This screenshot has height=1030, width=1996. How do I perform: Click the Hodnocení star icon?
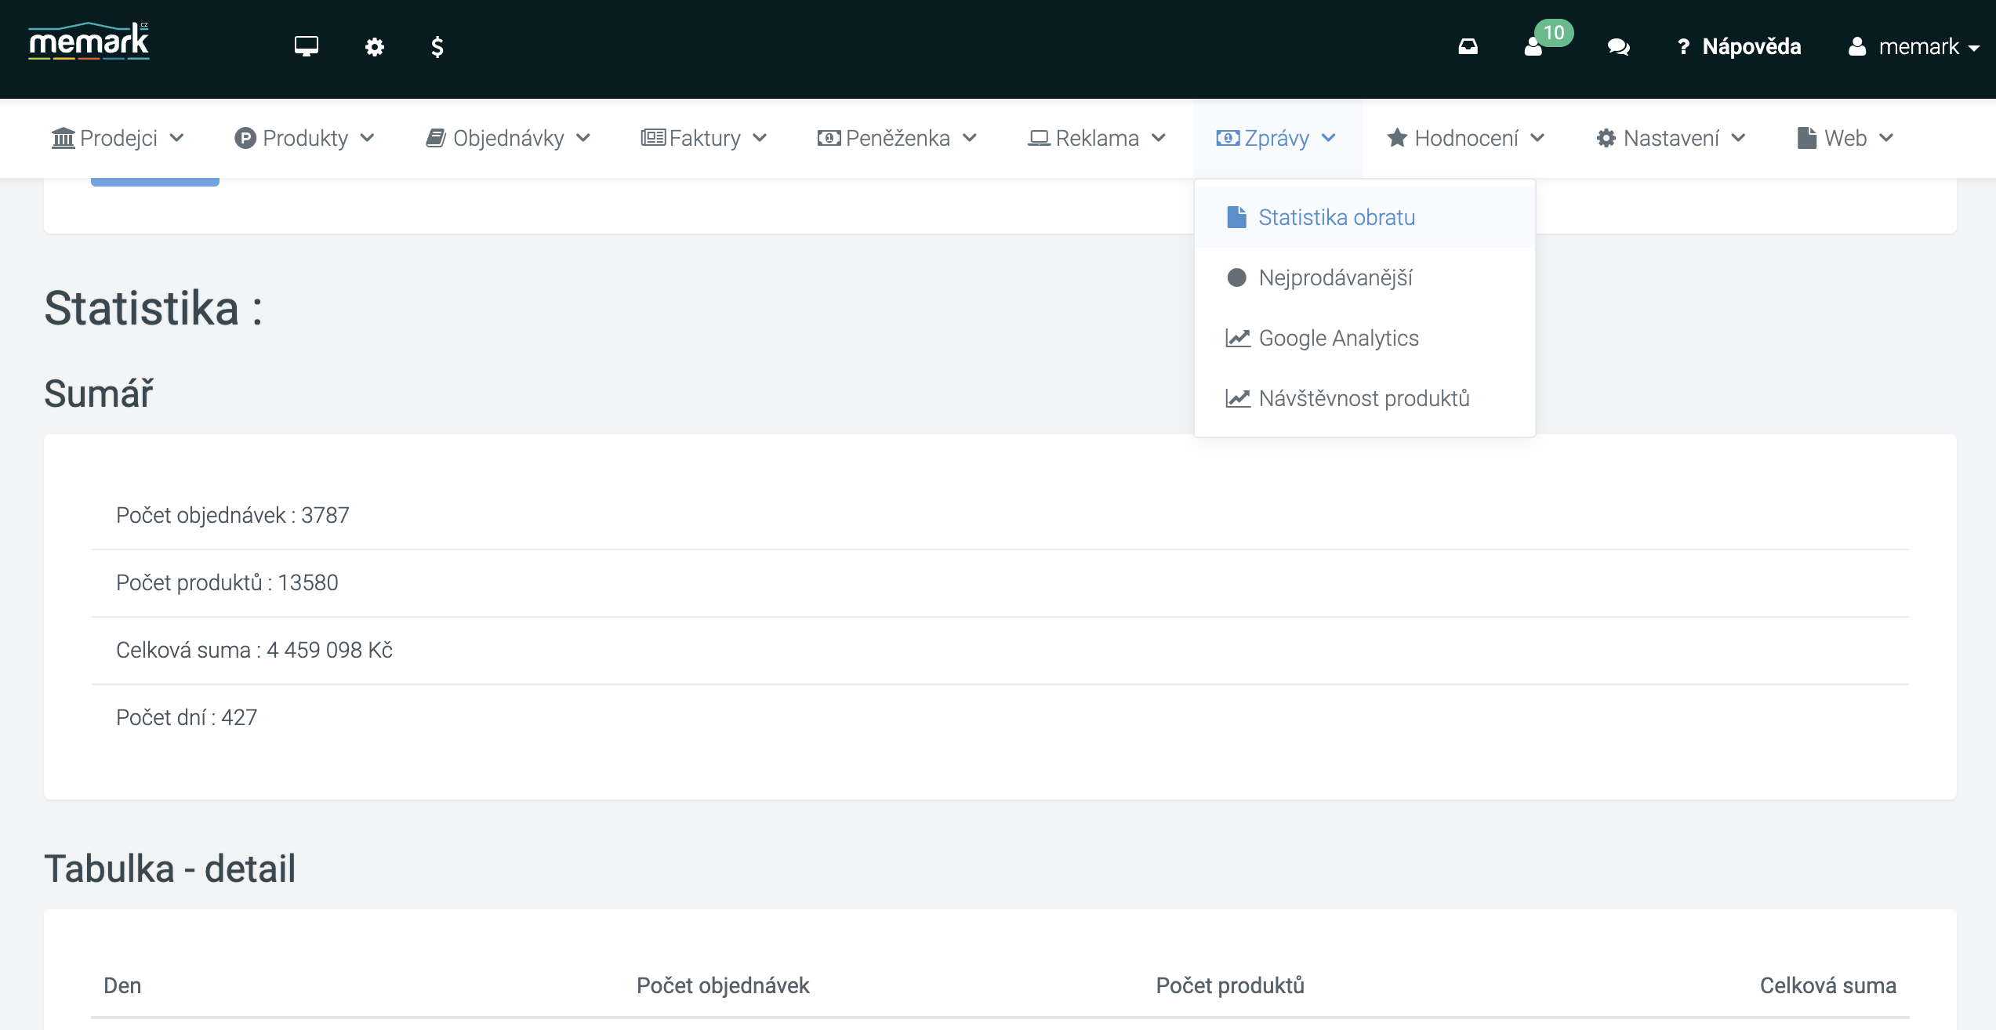pyautogui.click(x=1397, y=138)
